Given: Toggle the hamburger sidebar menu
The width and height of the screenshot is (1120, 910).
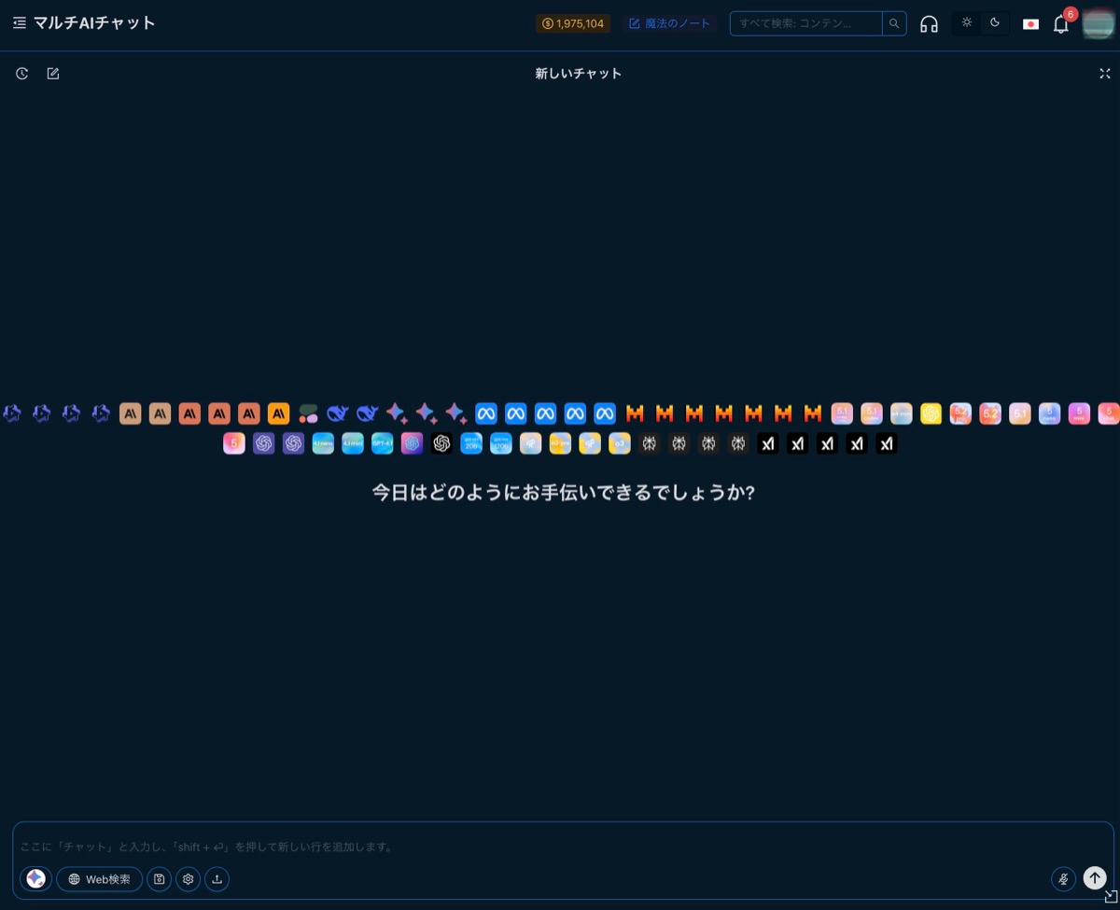Looking at the screenshot, I should (x=20, y=23).
